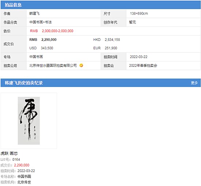
Task: Select author name 韩建飞
Action: [34, 14]
